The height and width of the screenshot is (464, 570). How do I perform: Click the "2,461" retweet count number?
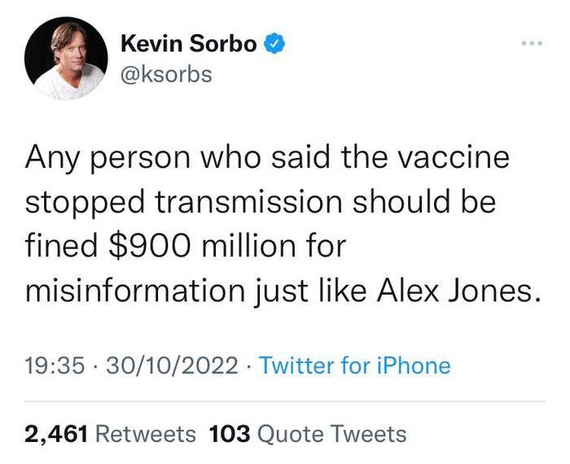point(55,434)
